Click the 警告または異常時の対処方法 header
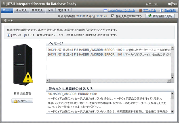 point(110,89)
